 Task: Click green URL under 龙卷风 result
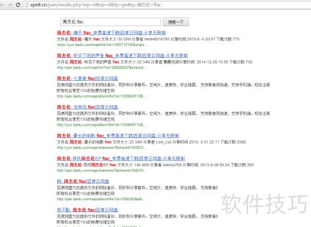pos(101,125)
